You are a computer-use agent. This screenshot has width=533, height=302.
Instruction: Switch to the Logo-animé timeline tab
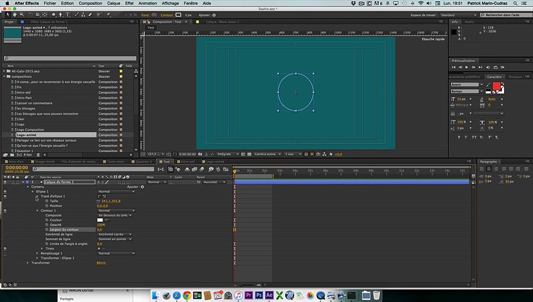pos(215,161)
